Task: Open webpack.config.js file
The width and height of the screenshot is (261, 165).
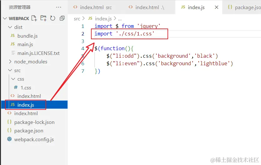Action: (34, 140)
